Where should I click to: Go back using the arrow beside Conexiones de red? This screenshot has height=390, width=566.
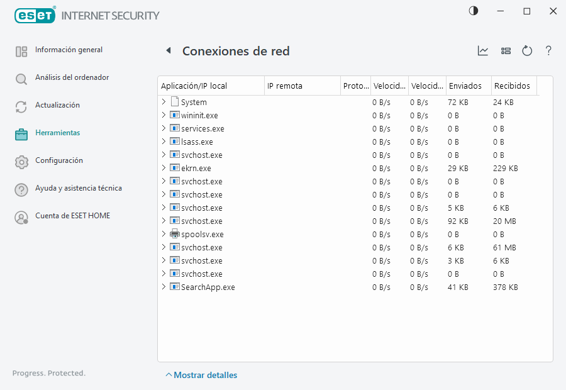(168, 51)
